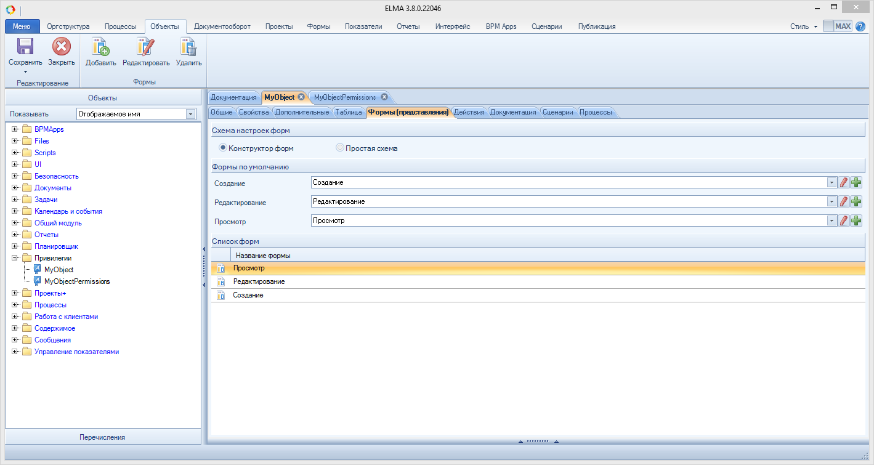This screenshot has height=465, width=874.
Task: Open the Редактирование default form dropdown
Action: (831, 201)
